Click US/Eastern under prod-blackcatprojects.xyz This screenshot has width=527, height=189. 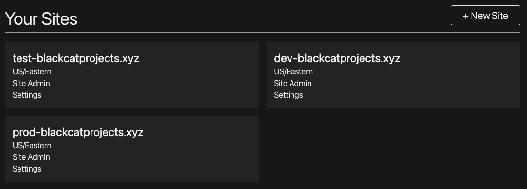(32, 146)
